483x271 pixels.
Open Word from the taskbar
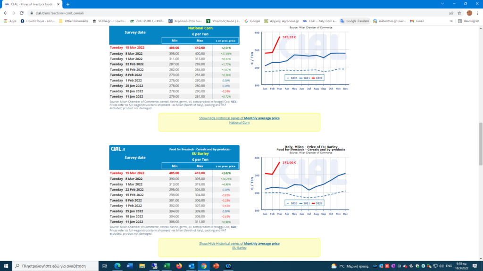coord(130,266)
